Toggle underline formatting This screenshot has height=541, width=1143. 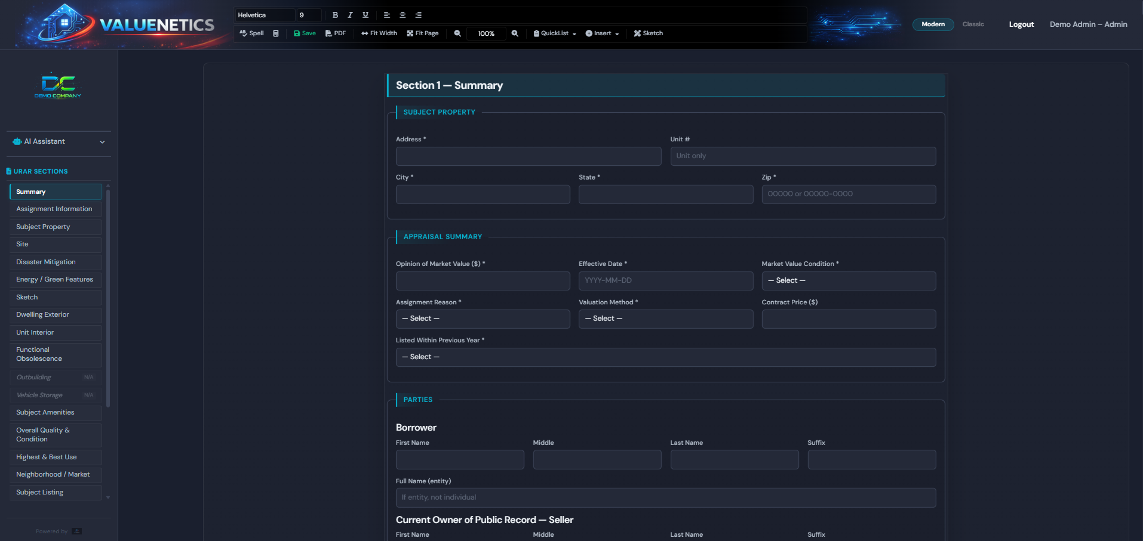pos(365,15)
